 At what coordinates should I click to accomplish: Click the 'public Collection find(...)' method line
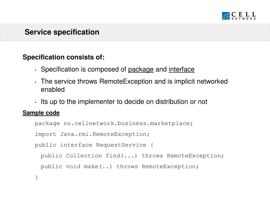pos(132,156)
